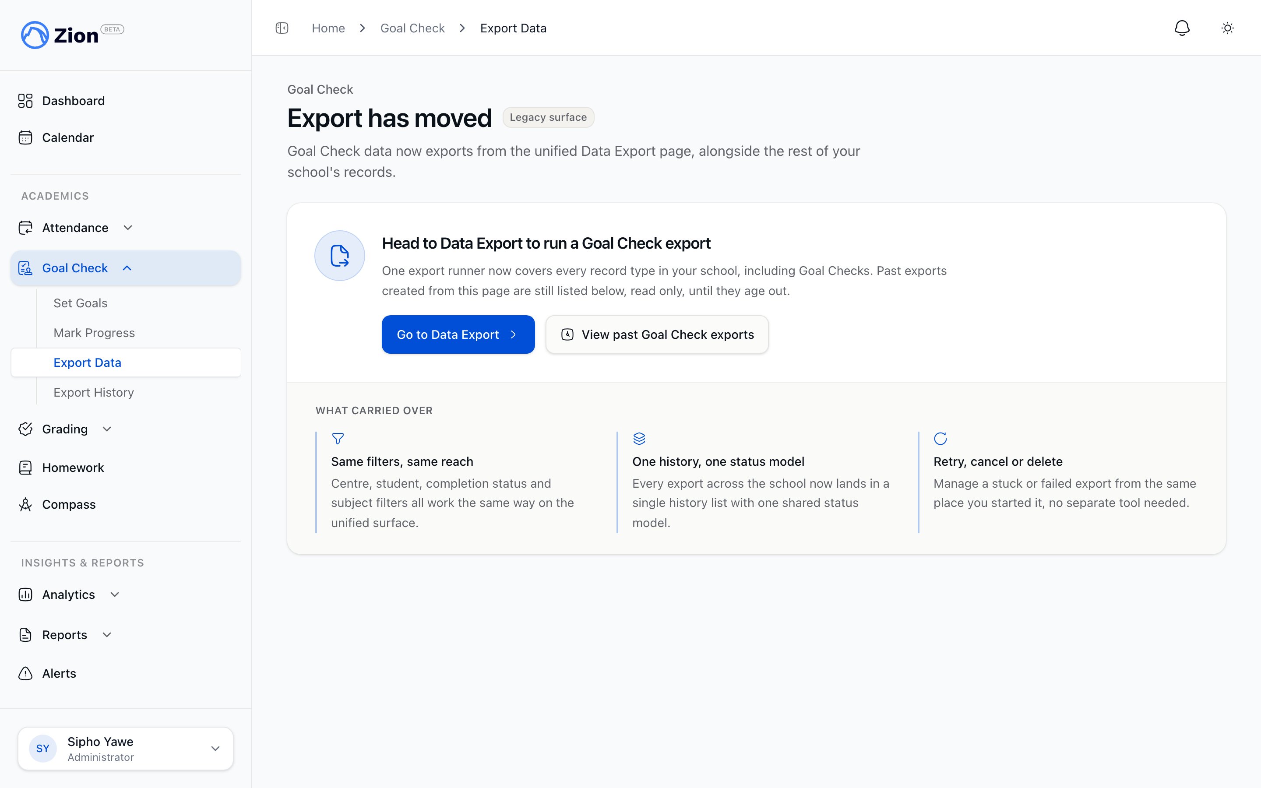1261x788 pixels.
Task: Click the Zion logo icon
Action: (35, 35)
